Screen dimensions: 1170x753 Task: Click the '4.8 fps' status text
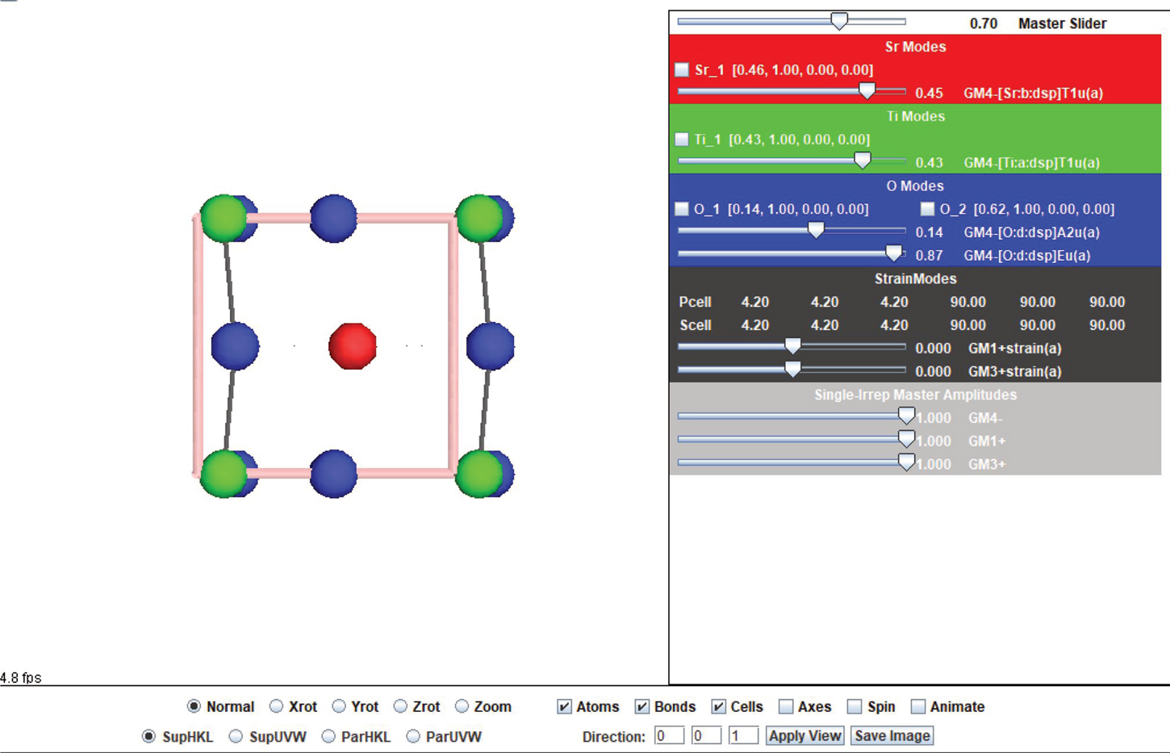(21, 678)
